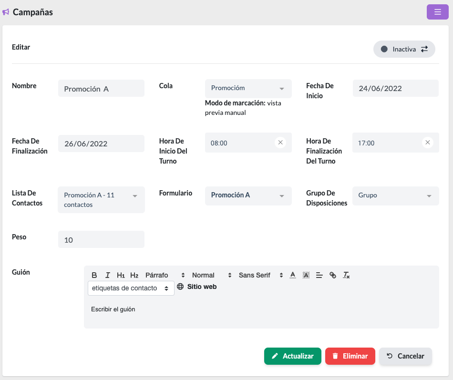This screenshot has height=380, width=453.
Task: Open the Normal size dropdown
Action: (x=212, y=275)
